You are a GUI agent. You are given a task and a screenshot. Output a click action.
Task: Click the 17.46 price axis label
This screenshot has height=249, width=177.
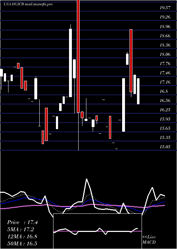(x=165, y=73)
